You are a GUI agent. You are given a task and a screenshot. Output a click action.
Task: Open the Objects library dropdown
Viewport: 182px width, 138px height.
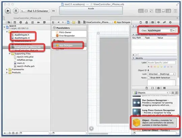click(x=151, y=92)
